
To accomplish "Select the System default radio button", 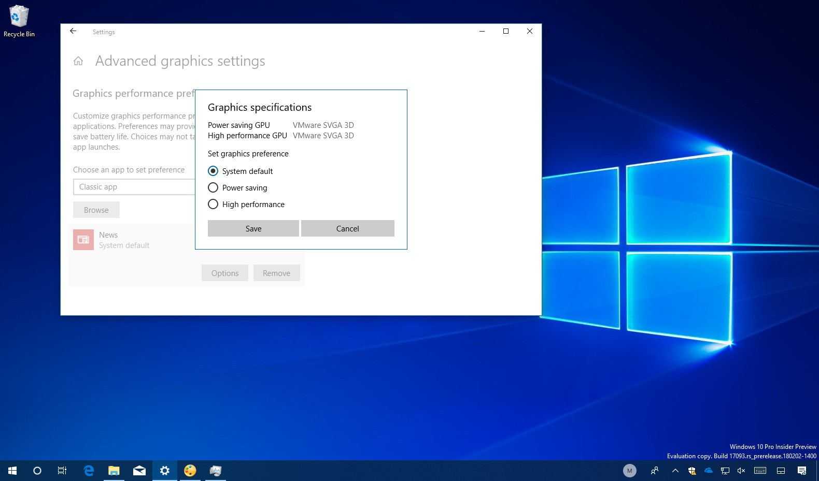I will tap(213, 171).
